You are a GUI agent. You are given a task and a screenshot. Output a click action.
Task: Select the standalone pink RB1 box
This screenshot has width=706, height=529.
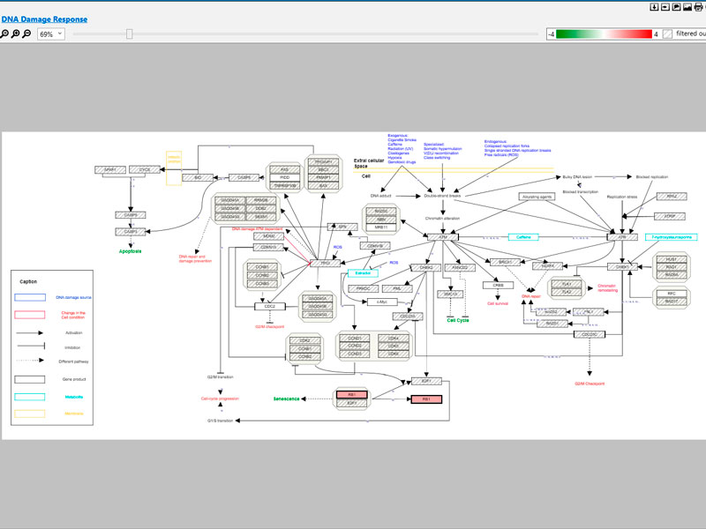click(x=426, y=399)
